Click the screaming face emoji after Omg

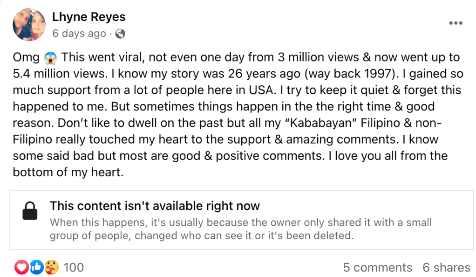tap(50, 58)
